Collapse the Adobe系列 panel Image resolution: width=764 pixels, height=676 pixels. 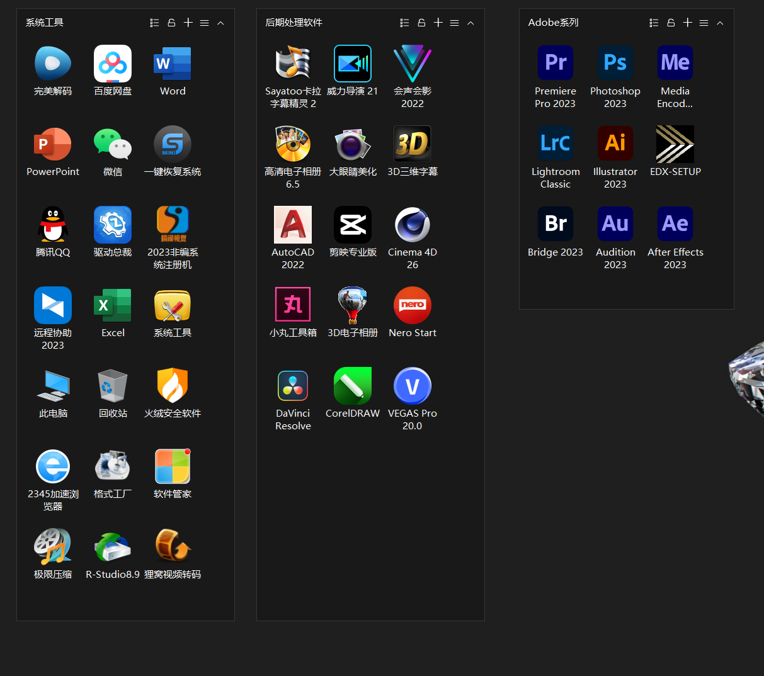click(x=720, y=23)
